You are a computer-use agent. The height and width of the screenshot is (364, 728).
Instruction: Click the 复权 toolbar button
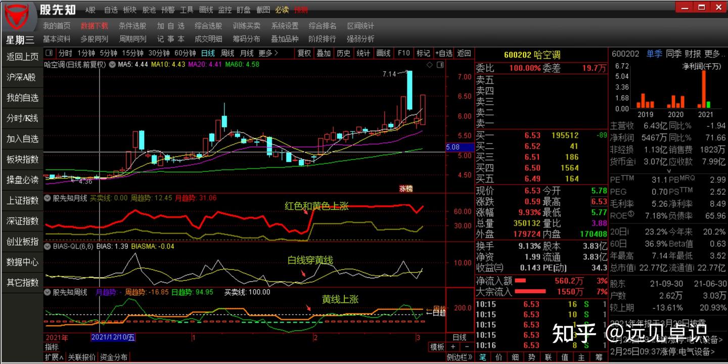[x=304, y=53]
